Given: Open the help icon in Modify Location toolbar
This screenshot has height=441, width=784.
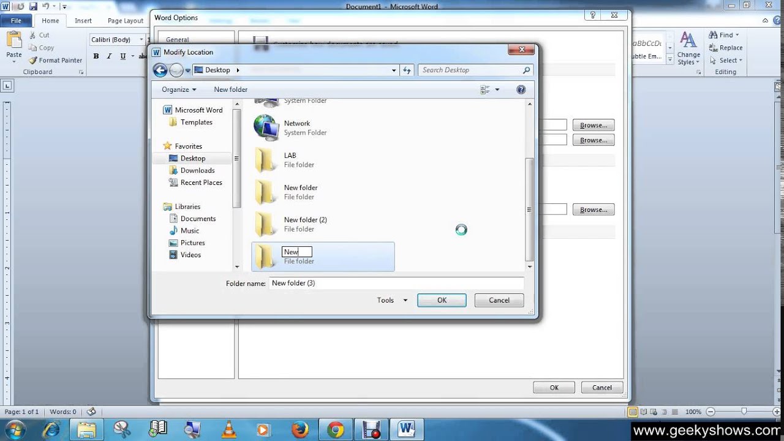Looking at the screenshot, I should coord(521,89).
